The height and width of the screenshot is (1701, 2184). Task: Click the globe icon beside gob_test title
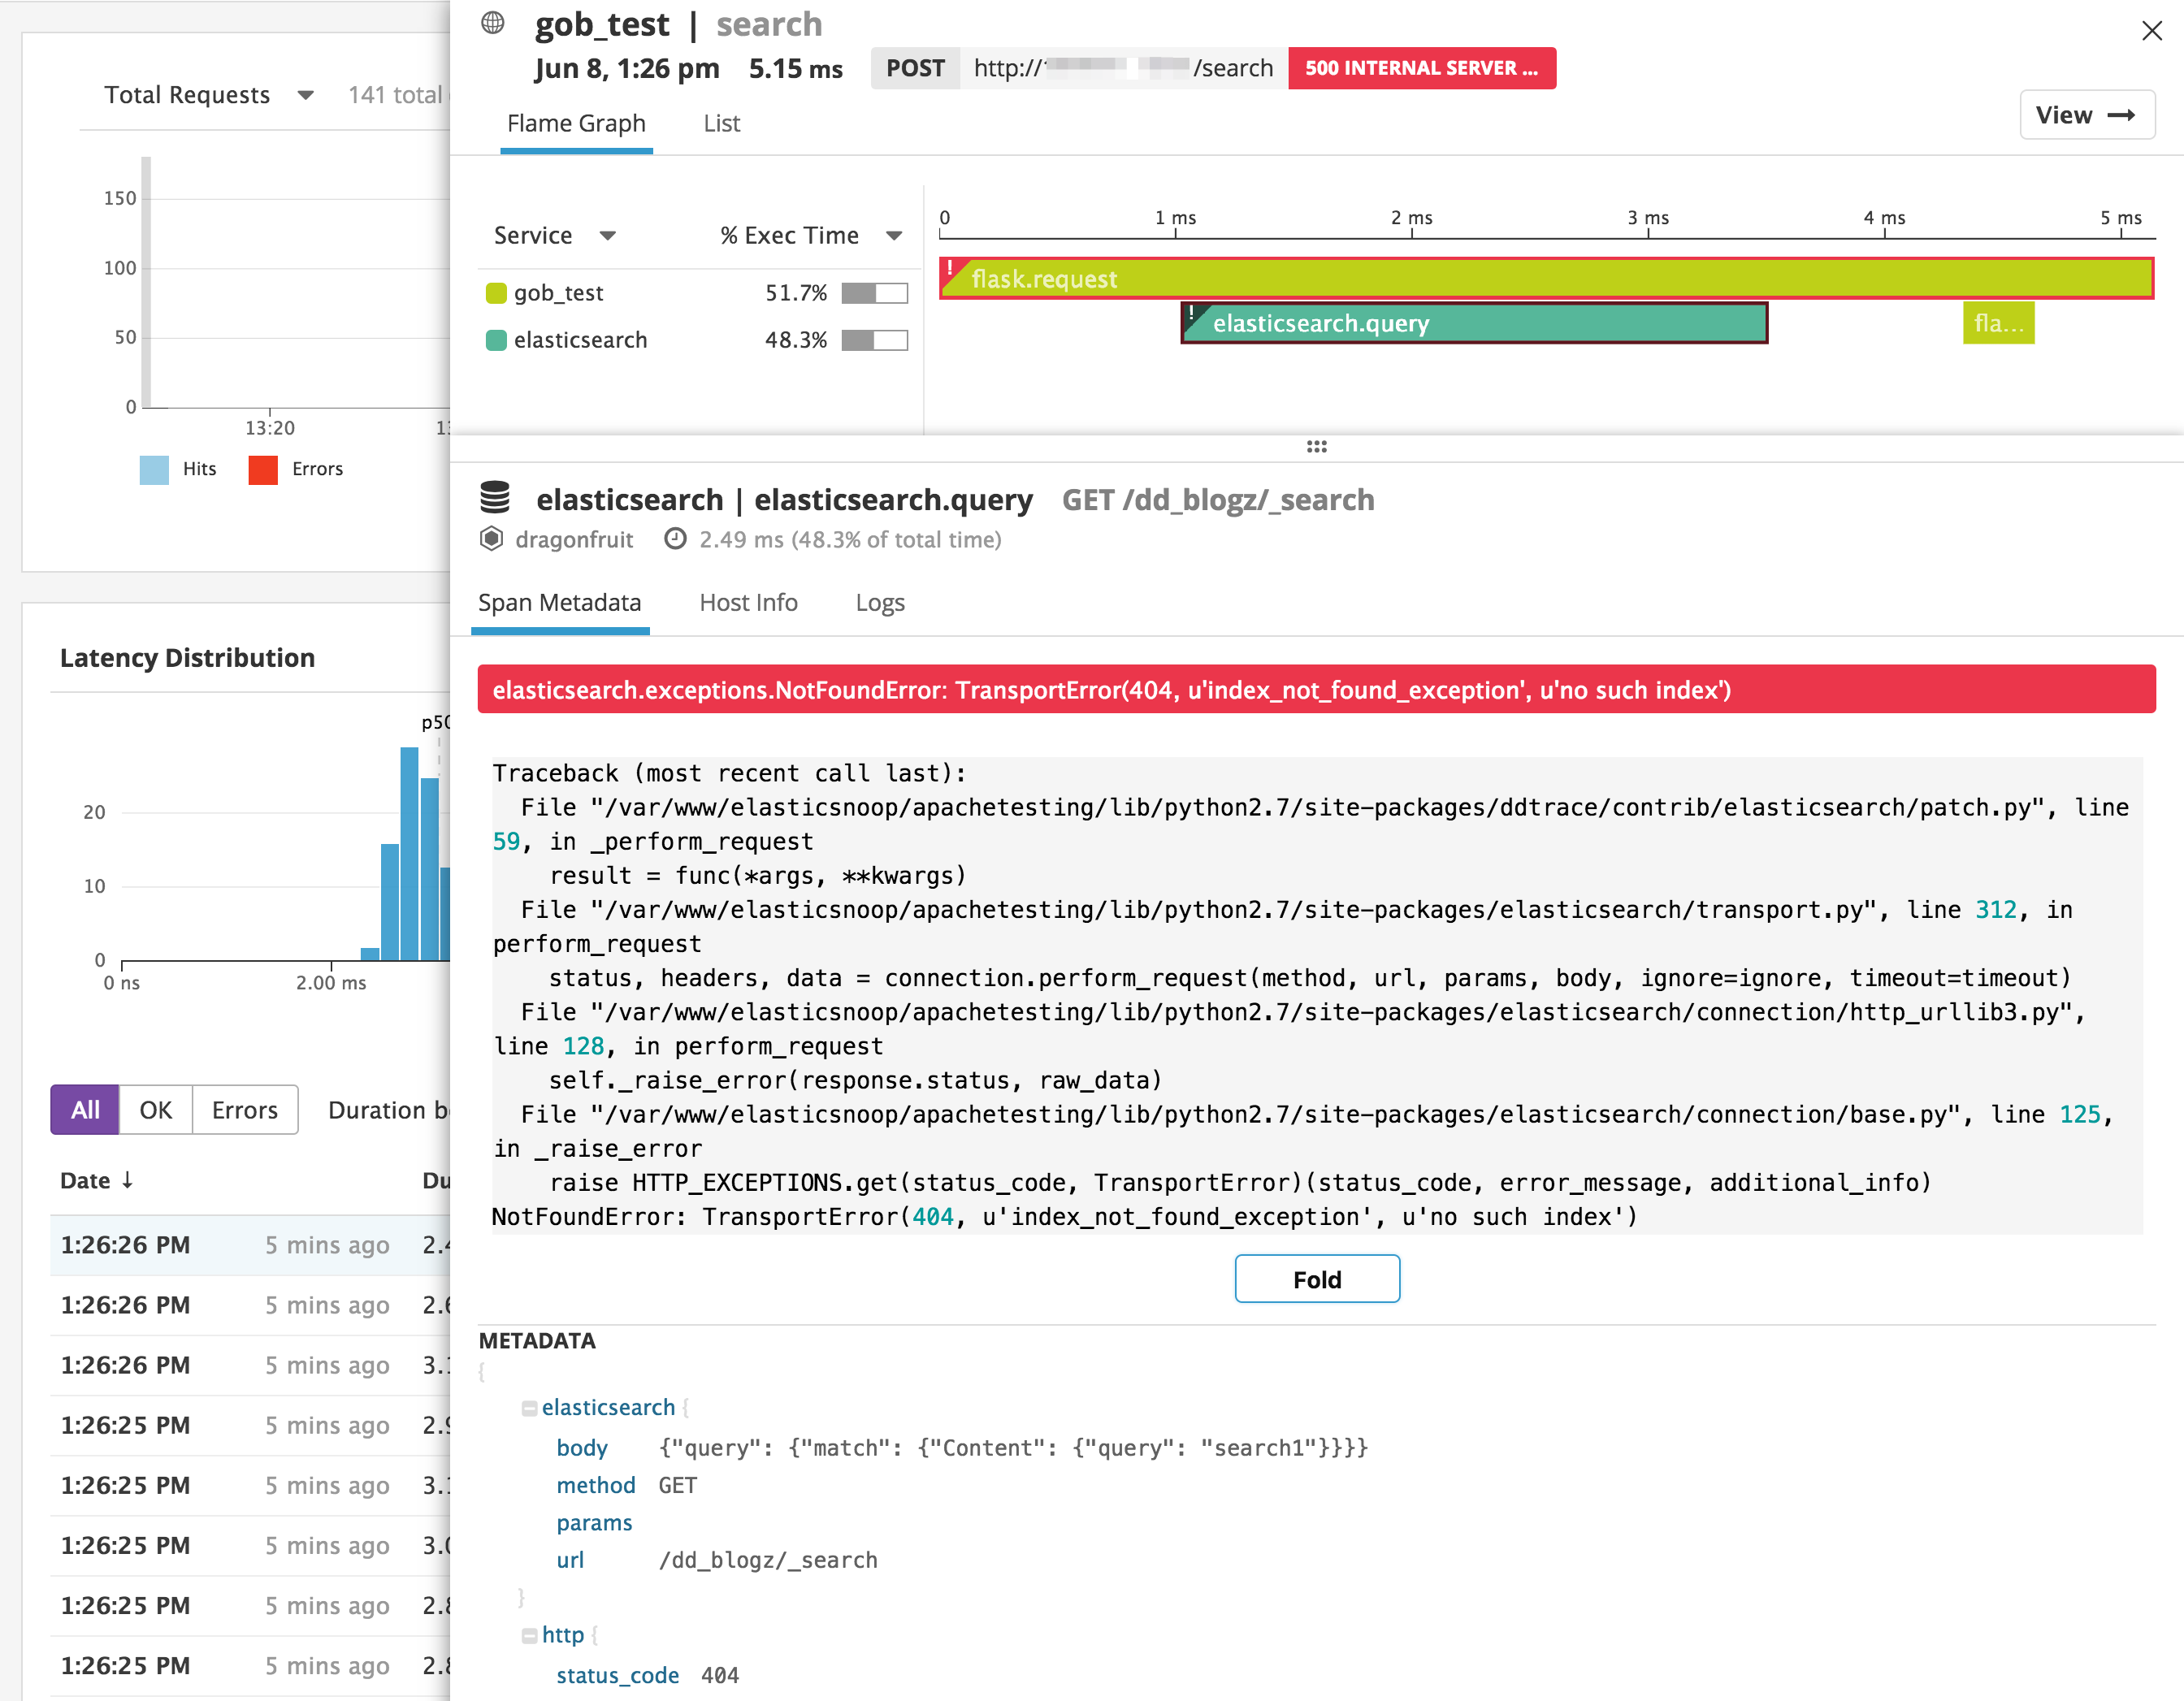click(492, 23)
